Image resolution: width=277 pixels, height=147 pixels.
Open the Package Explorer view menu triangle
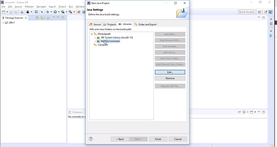[x=54, y=18]
